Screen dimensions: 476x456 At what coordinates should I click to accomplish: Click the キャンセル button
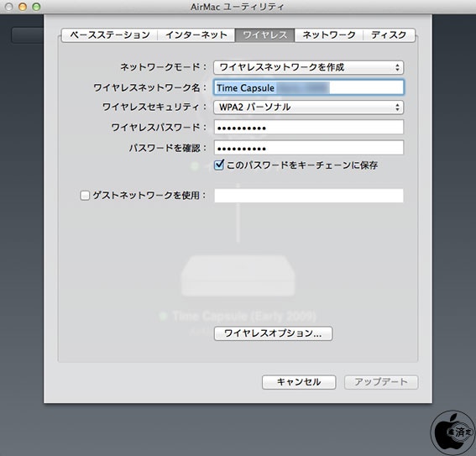299,382
